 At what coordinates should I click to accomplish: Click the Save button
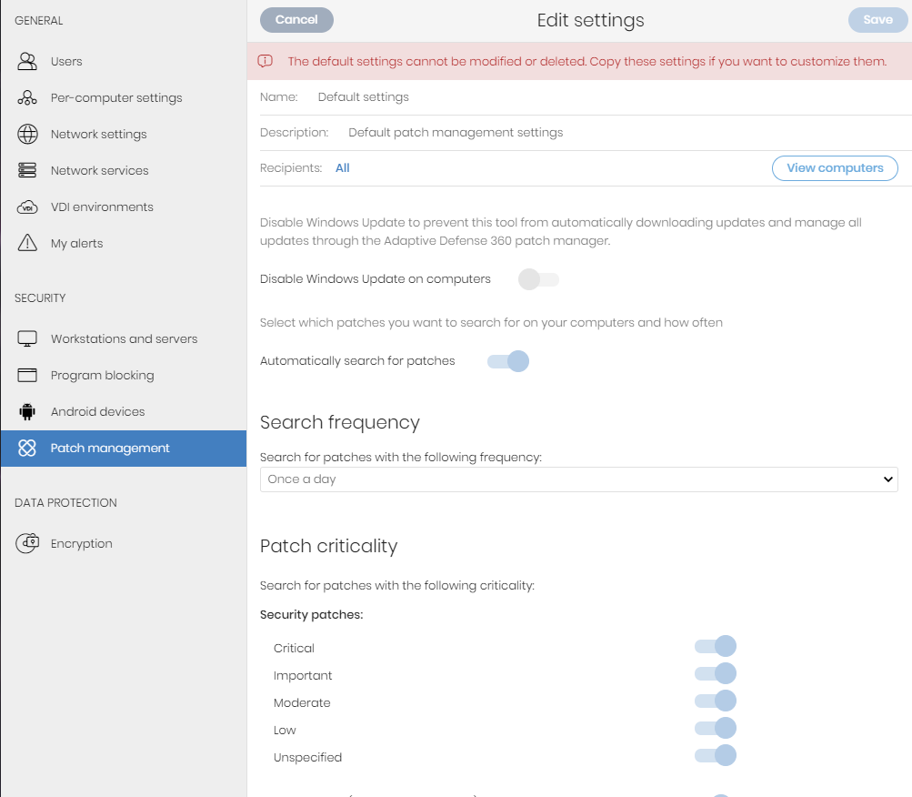coord(877,20)
